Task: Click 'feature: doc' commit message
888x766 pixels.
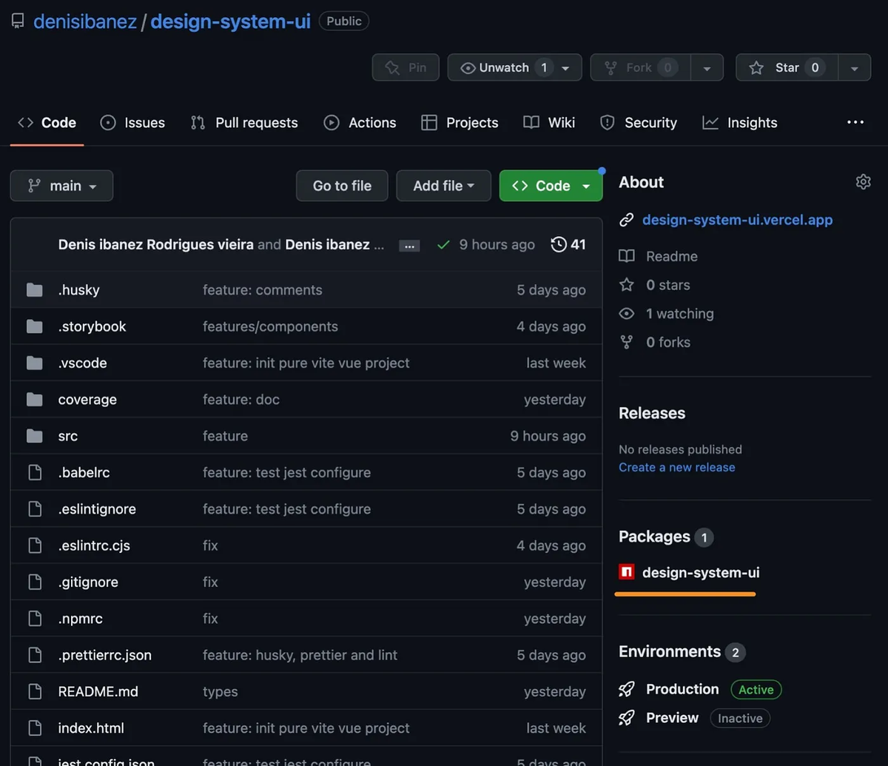Action: (241, 400)
